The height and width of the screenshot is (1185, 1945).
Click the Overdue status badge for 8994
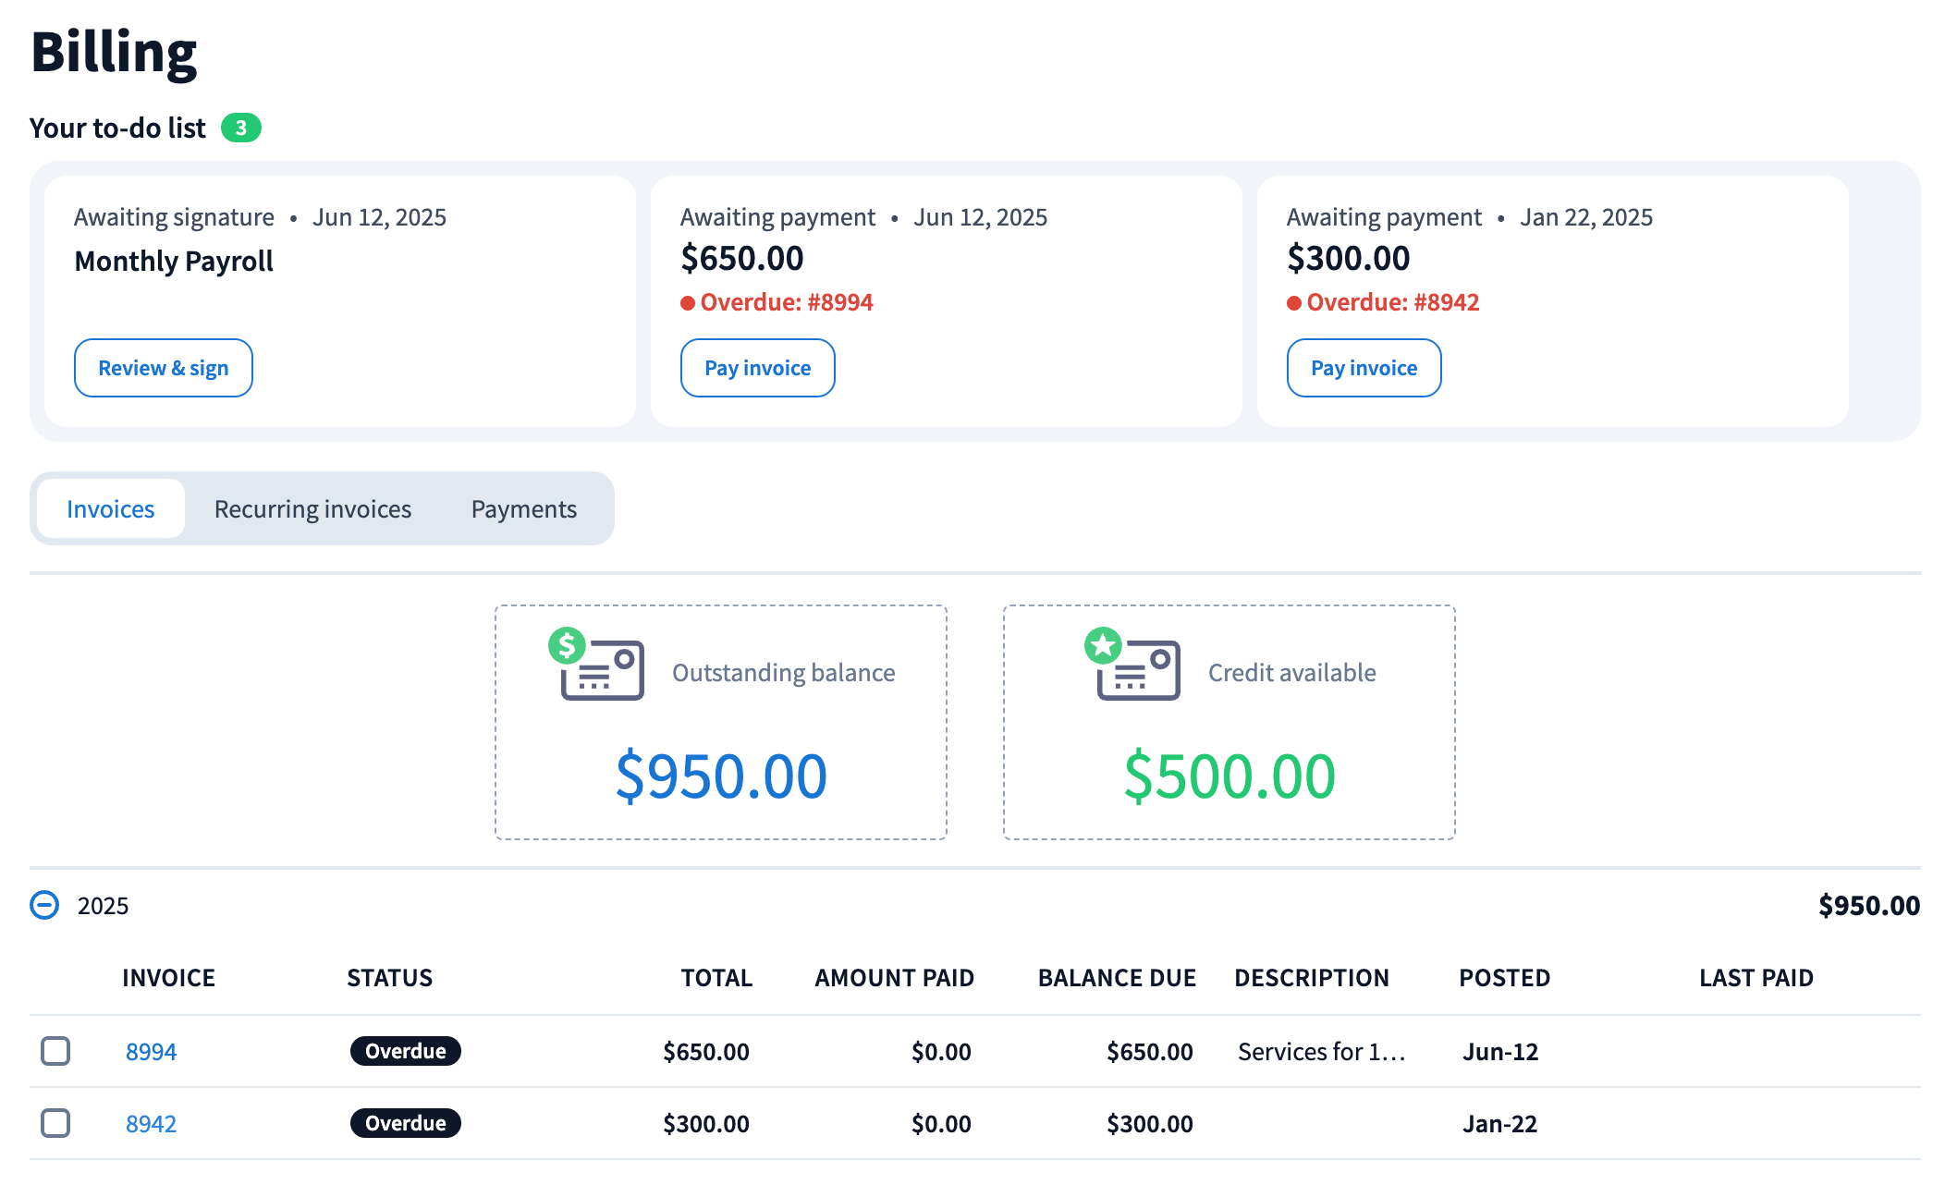405,1051
